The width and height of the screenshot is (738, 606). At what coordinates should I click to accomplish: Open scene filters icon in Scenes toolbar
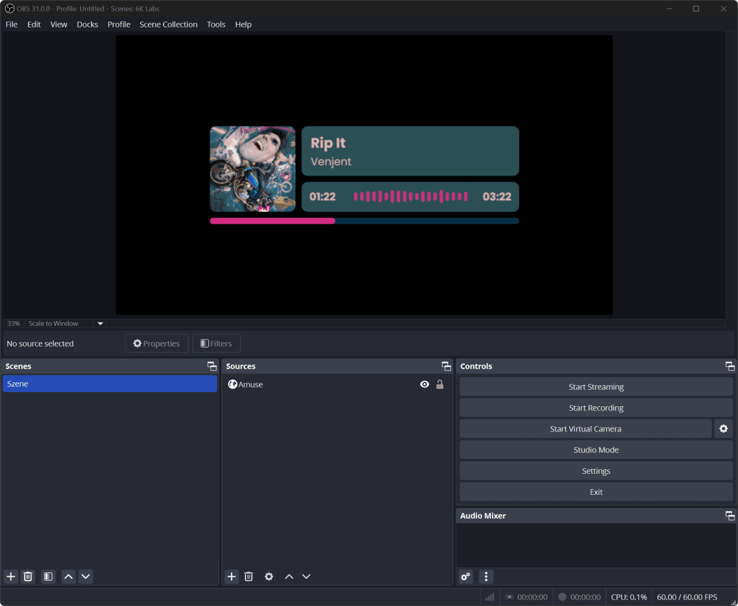(x=48, y=576)
